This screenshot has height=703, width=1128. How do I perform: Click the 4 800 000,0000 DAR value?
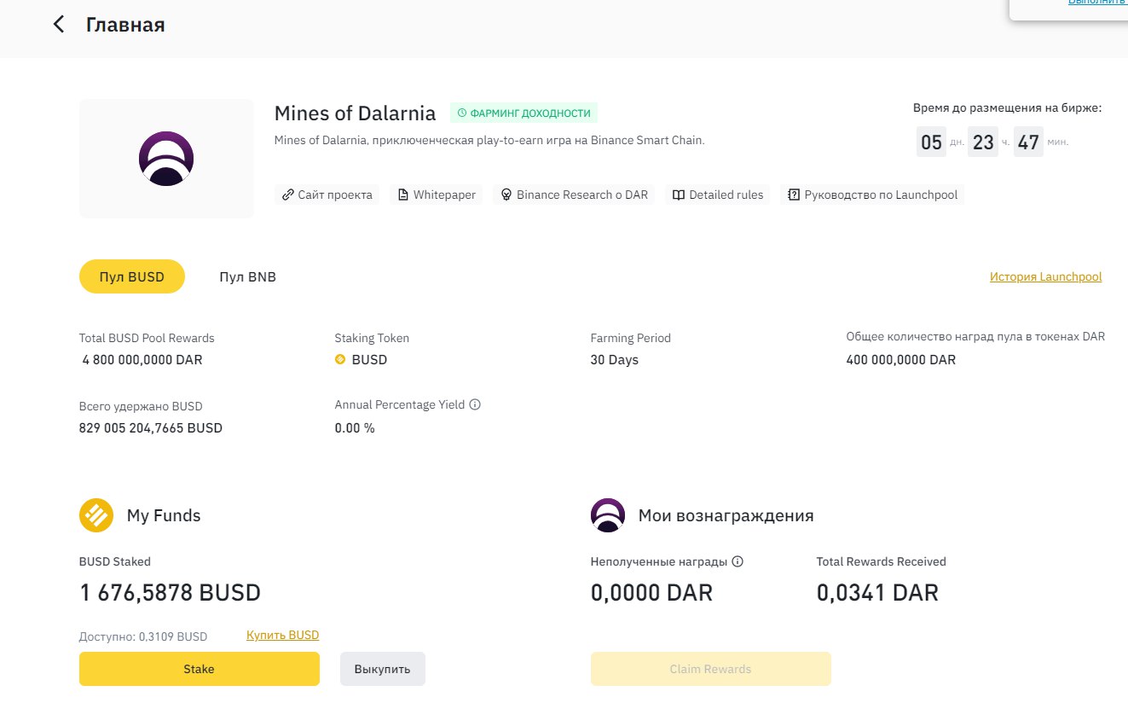point(142,360)
